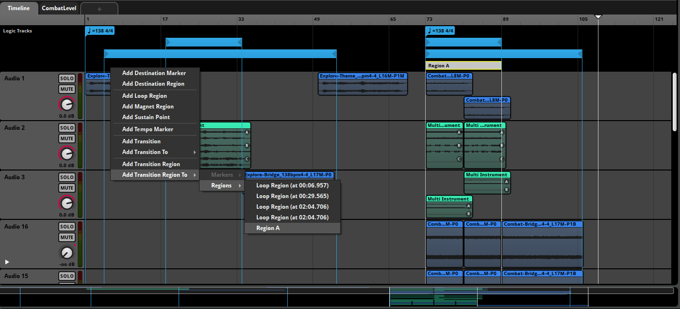The width and height of the screenshot is (680, 309).
Task: Click the Audio 16 play arrow icon
Action: (7, 262)
